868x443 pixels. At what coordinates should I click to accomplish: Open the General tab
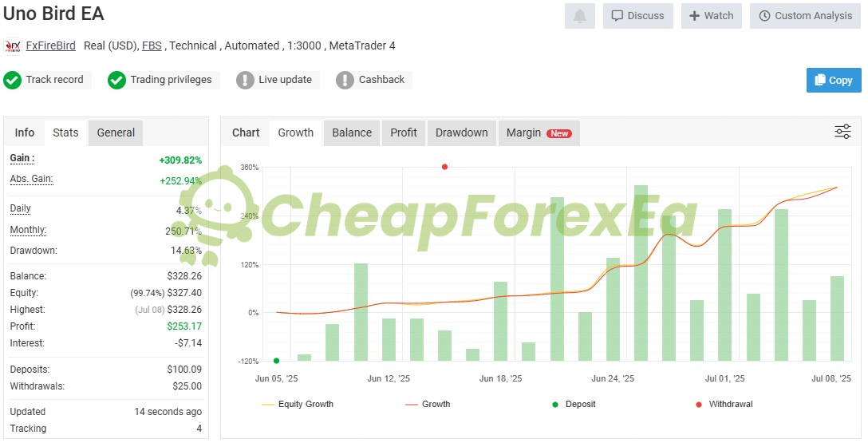click(x=116, y=133)
